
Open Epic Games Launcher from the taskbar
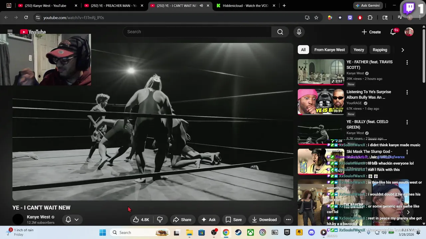click(287, 232)
